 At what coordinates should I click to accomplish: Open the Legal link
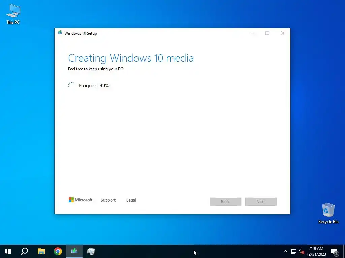(131, 200)
